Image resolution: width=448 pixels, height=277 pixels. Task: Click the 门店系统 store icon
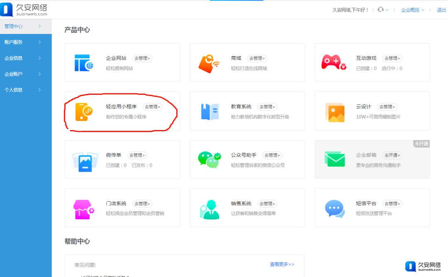(83, 210)
